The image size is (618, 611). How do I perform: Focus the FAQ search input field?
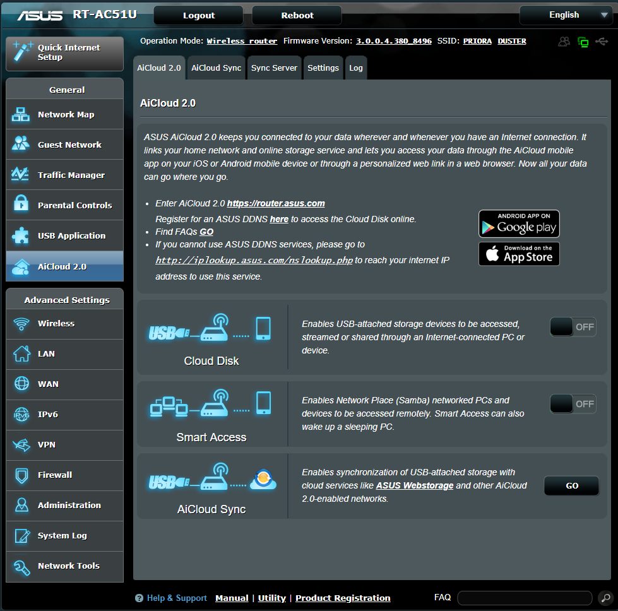(525, 598)
